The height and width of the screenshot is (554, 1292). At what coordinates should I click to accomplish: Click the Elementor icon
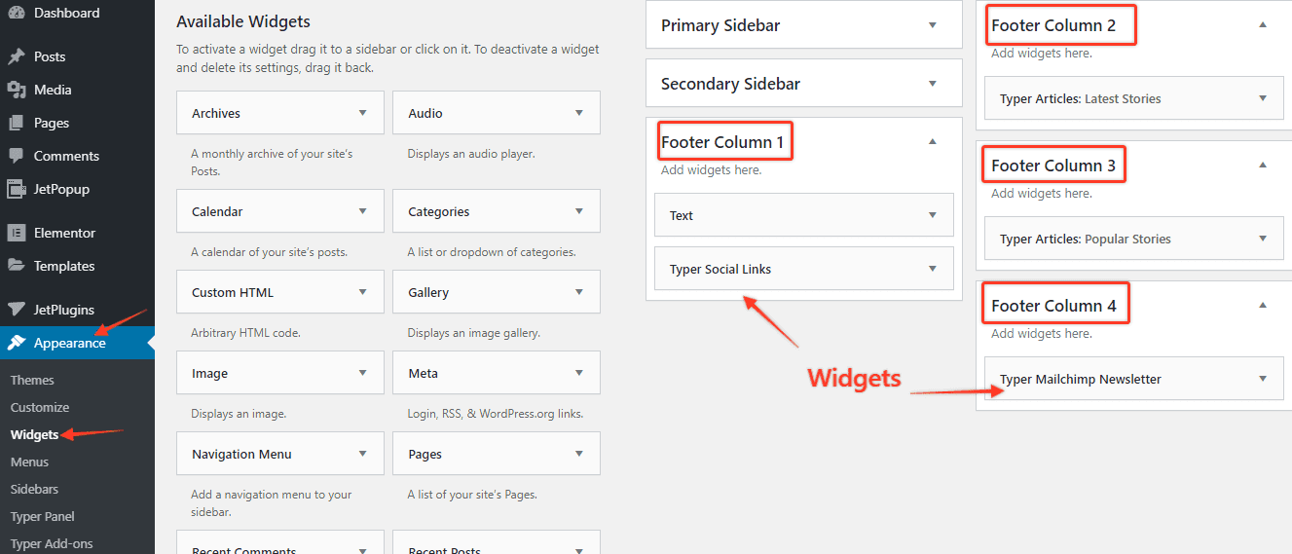(x=17, y=233)
